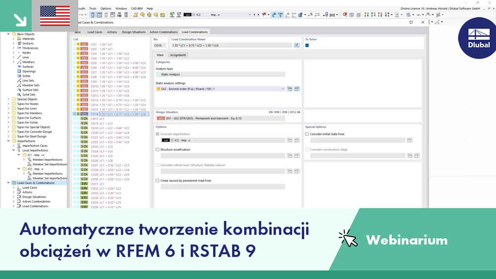Click the Dlubal logo badge
The height and width of the screenshot is (279, 496).
[x=478, y=38]
